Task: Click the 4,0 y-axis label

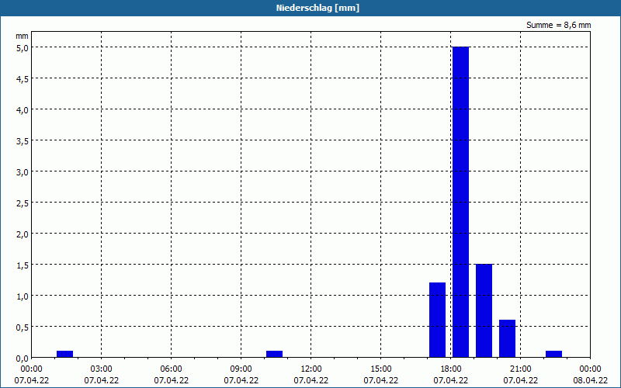Action: coord(23,110)
